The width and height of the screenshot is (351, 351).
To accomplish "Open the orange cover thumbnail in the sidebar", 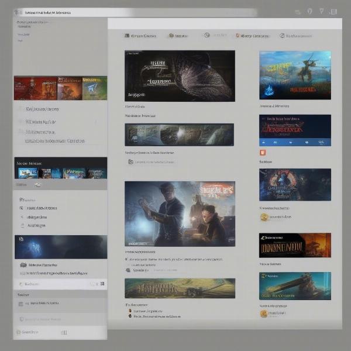I will (x=70, y=88).
